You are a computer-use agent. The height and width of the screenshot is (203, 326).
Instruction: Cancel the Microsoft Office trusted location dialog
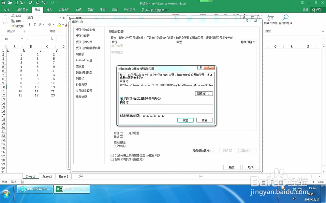click(x=204, y=120)
